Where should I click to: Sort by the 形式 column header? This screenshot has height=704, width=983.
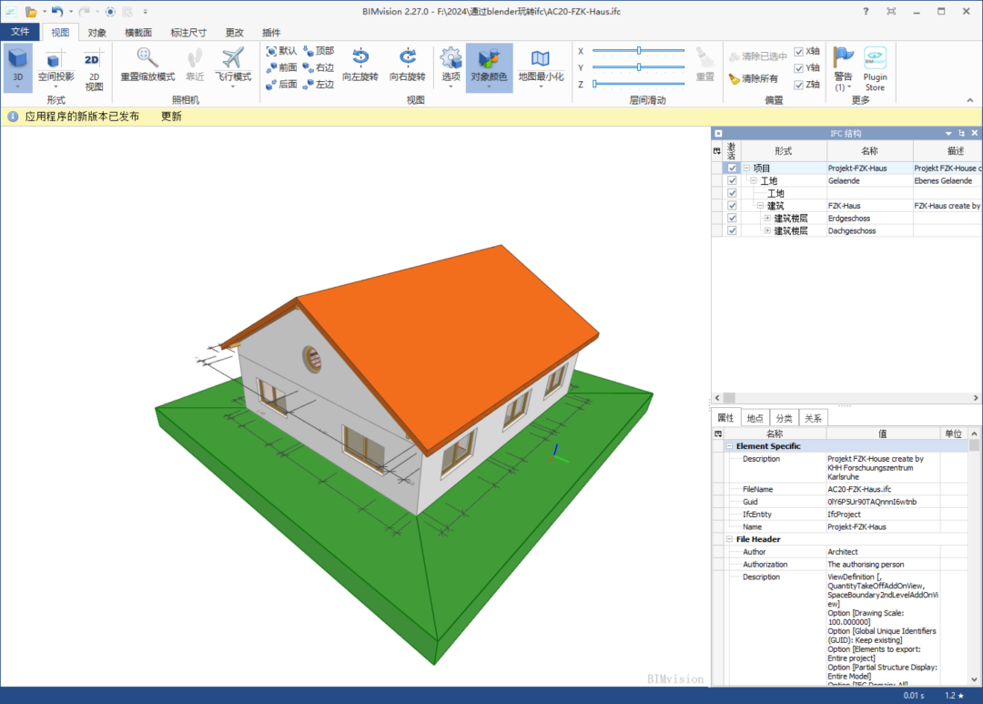tap(784, 150)
